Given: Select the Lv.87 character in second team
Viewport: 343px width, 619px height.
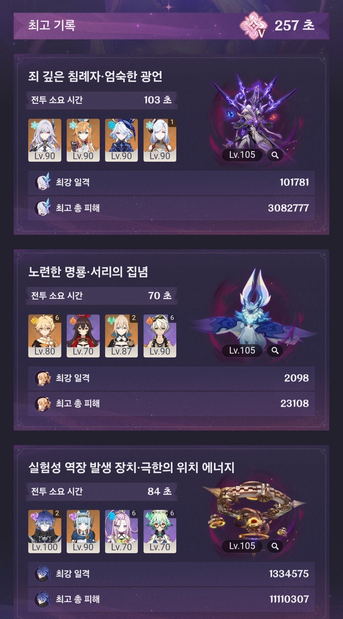Looking at the screenshot, I should (121, 336).
